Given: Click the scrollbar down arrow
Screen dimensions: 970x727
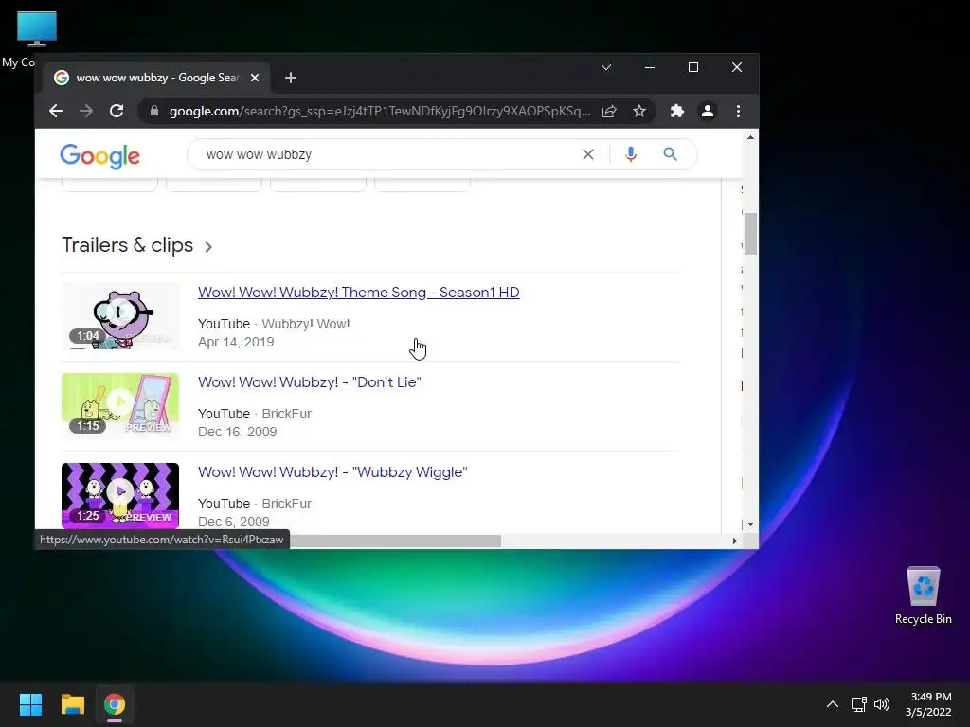Looking at the screenshot, I should (750, 524).
